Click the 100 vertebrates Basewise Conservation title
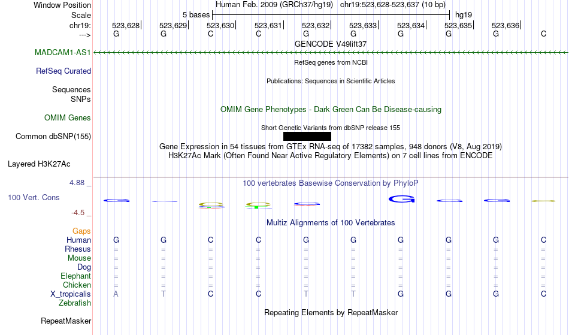The image size is (569, 335). tap(331, 183)
